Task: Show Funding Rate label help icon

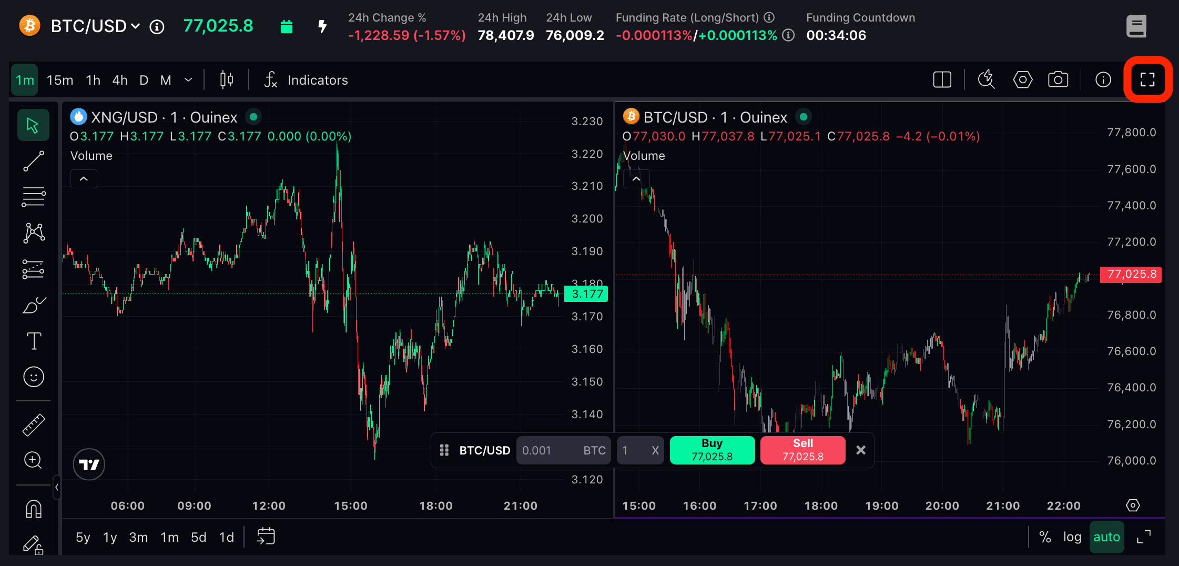Action: click(769, 17)
